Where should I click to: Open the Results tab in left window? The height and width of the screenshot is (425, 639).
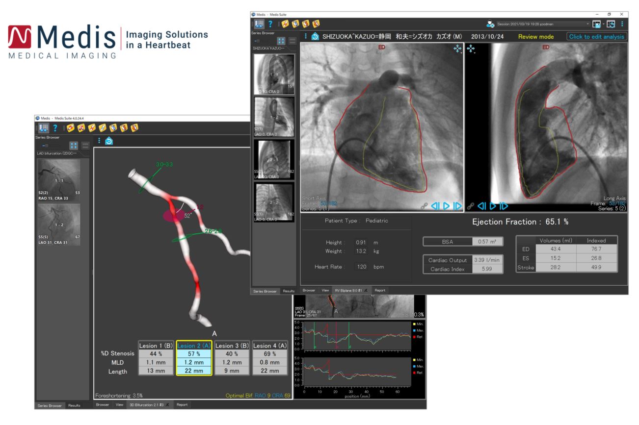74,405
